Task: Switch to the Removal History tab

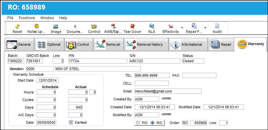Action: tap(146, 45)
